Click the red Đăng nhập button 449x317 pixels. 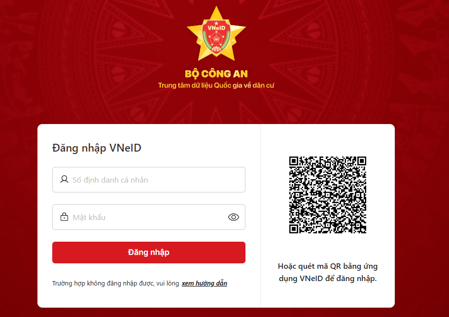[149, 253]
